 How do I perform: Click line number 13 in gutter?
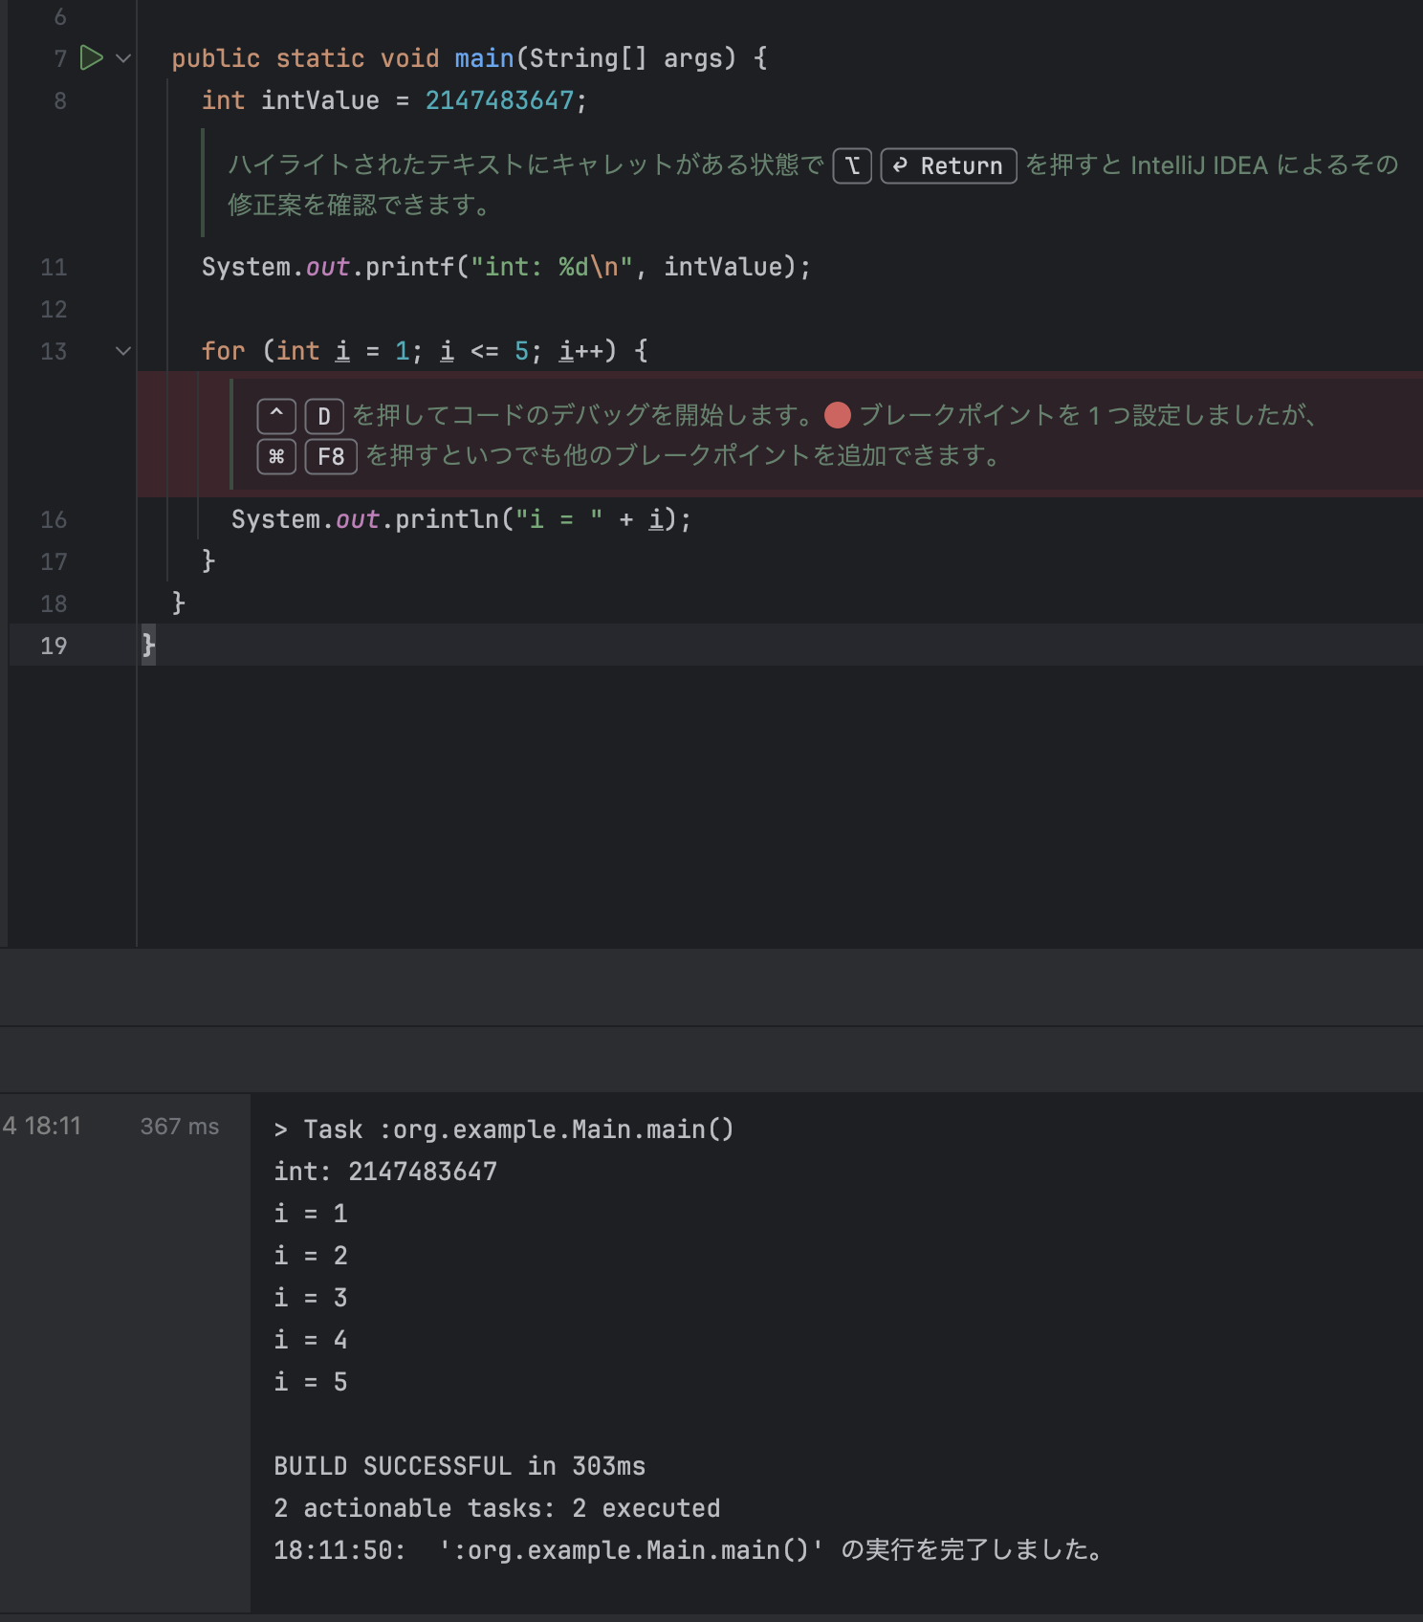(x=54, y=351)
